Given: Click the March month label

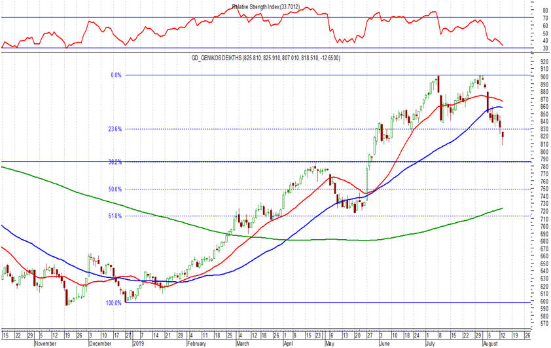Looking at the screenshot, I should coord(242,343).
